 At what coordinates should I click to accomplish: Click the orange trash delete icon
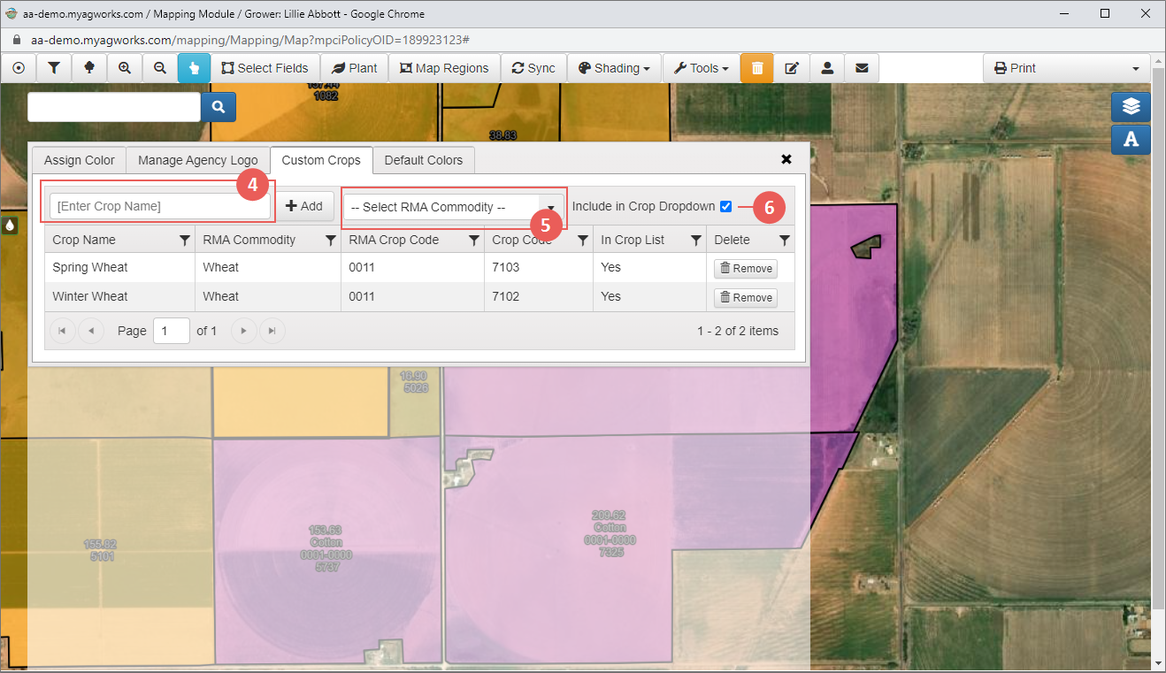coord(757,68)
